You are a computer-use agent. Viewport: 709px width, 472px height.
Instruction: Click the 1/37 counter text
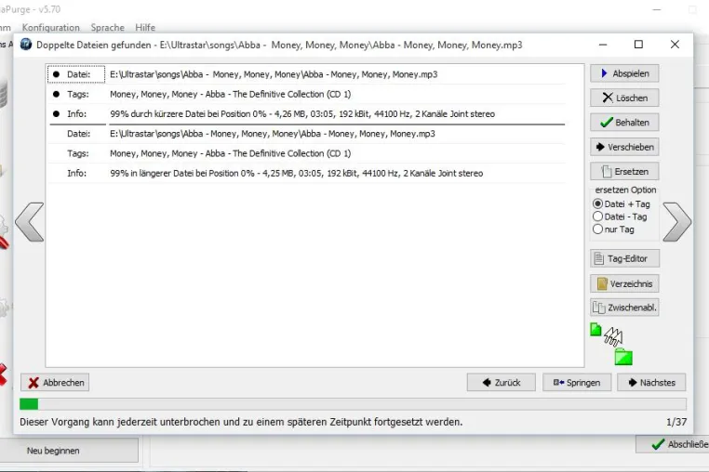pos(676,422)
